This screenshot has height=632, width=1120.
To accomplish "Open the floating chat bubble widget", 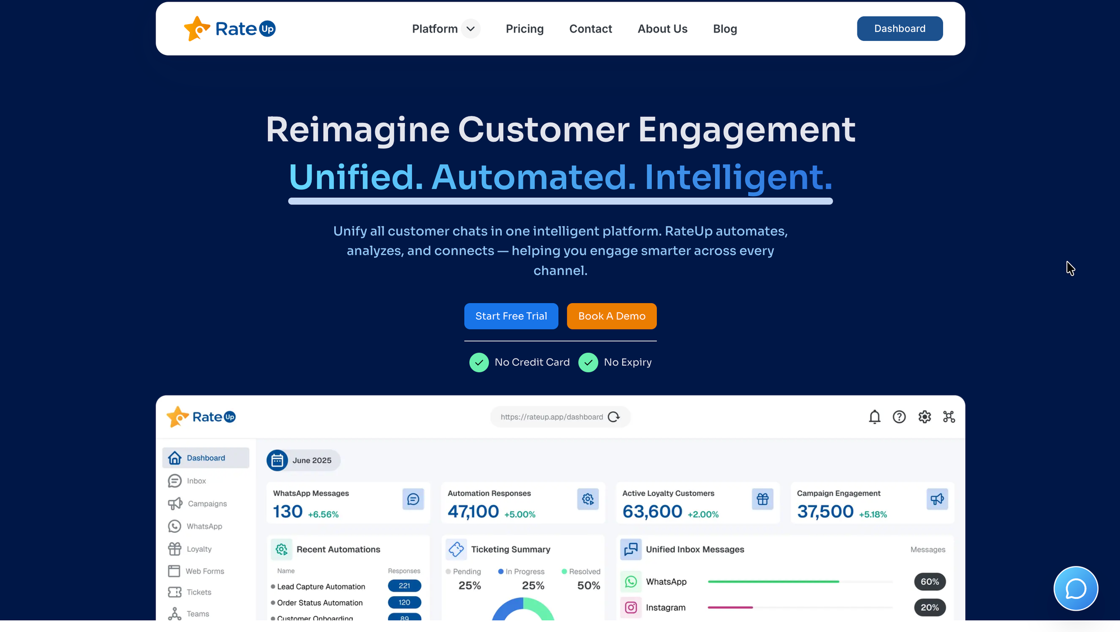I will point(1075,588).
